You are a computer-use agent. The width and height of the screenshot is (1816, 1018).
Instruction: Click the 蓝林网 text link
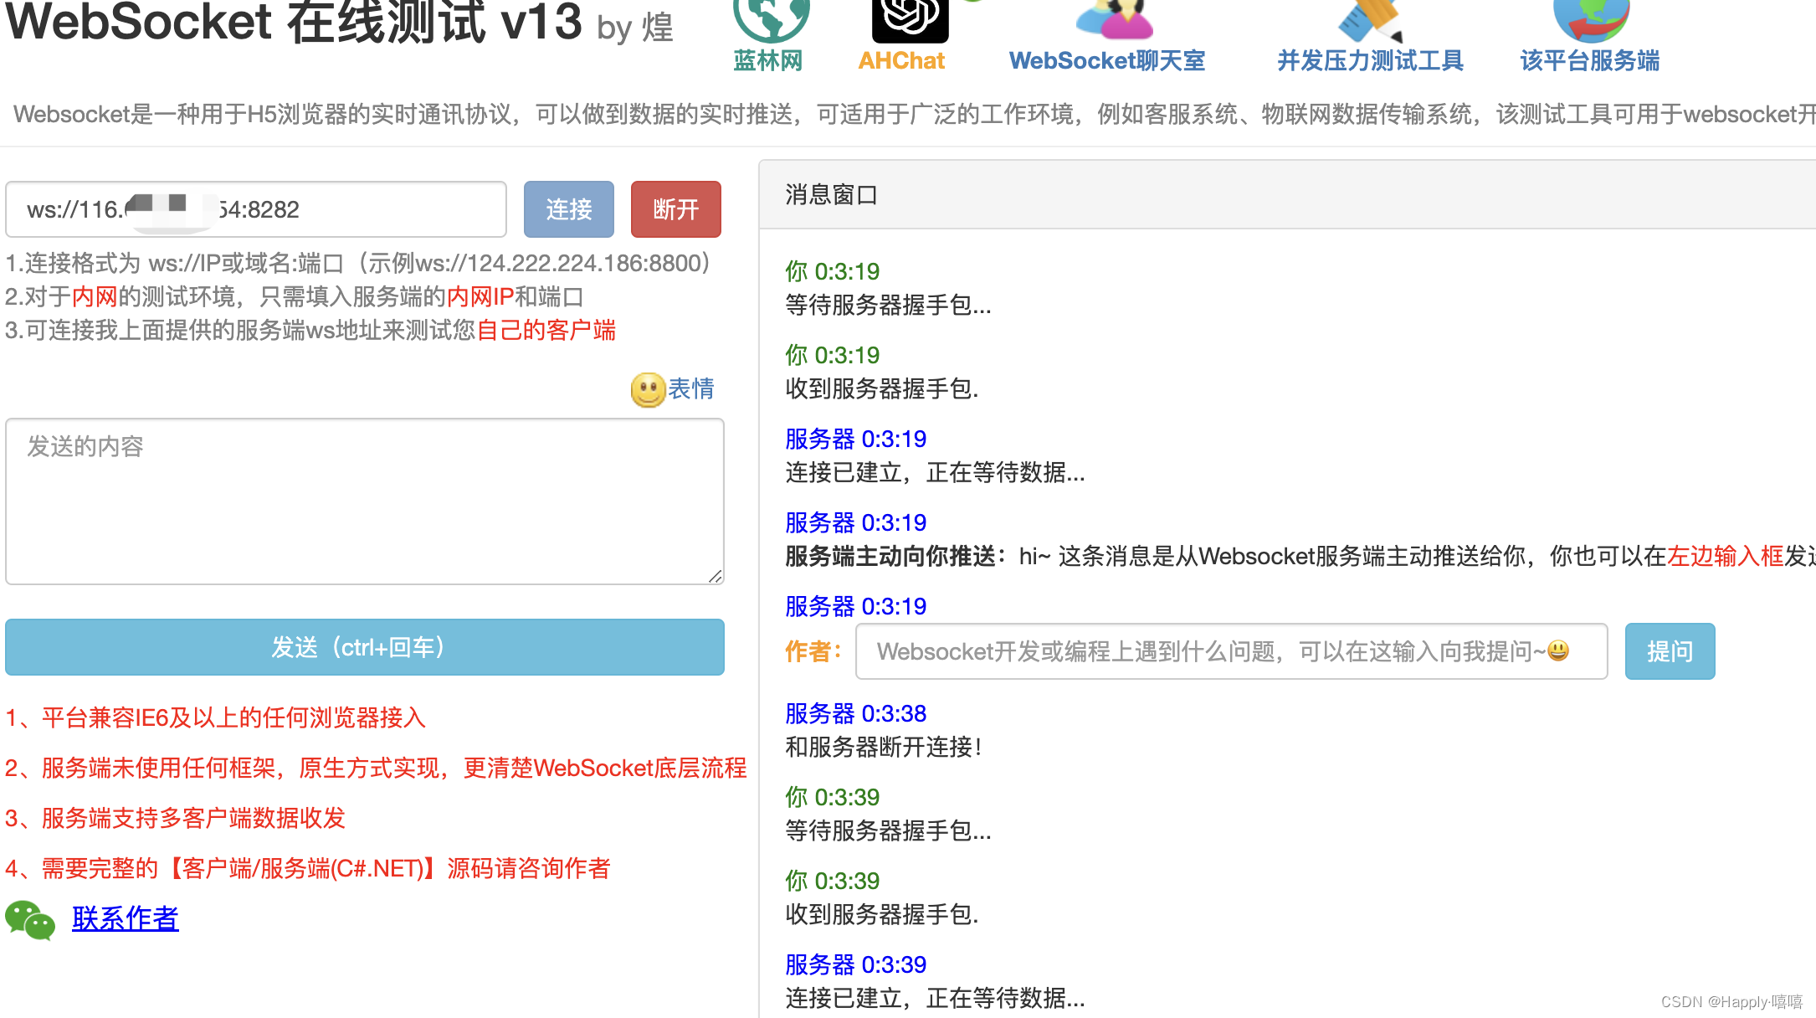(768, 60)
